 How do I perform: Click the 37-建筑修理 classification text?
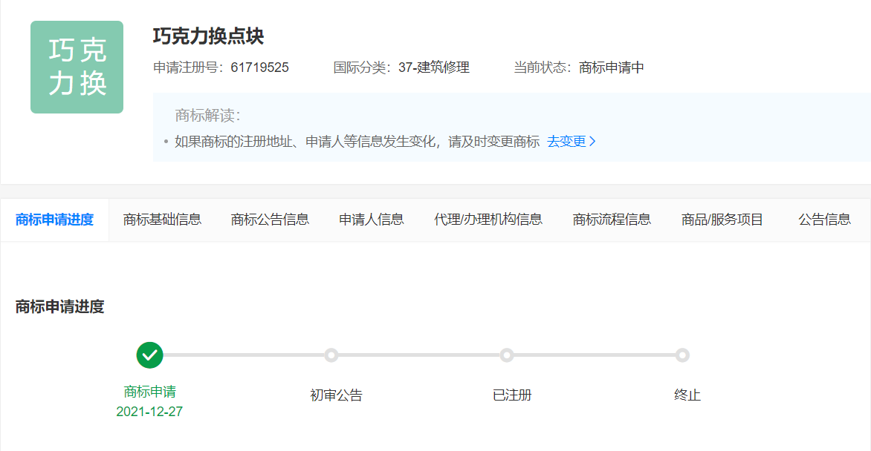(x=434, y=68)
